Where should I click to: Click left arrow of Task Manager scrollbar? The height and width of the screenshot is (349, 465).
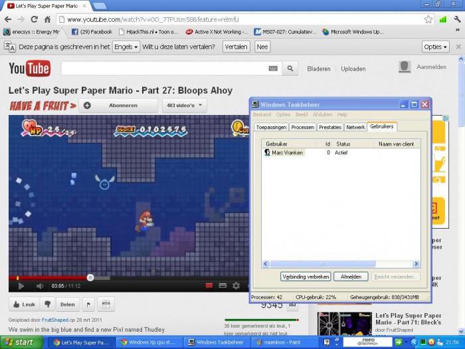click(x=266, y=264)
